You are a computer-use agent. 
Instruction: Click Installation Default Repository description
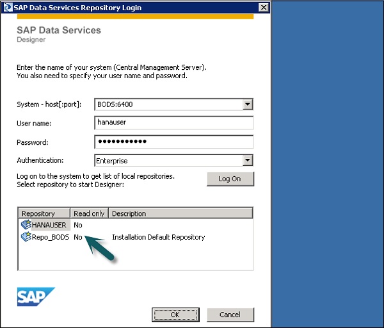click(x=159, y=237)
